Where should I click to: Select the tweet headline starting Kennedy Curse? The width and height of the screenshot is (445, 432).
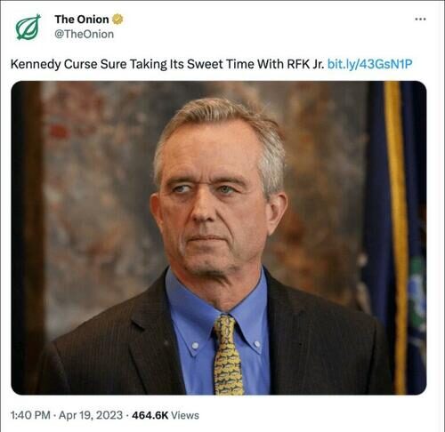[167, 64]
